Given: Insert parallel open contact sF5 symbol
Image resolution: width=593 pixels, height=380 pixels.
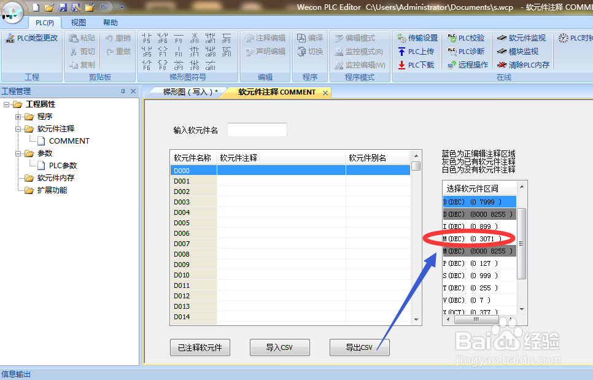Looking at the screenshot, I should (x=147, y=52).
